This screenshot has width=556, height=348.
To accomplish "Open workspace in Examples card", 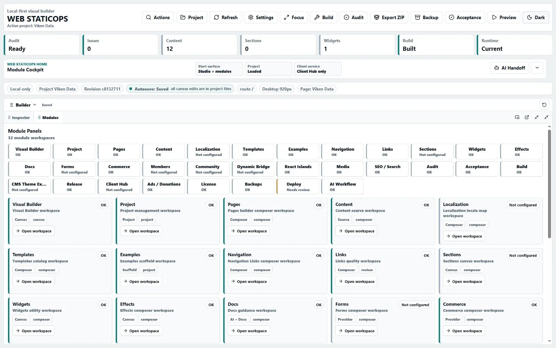I will click(141, 282).
